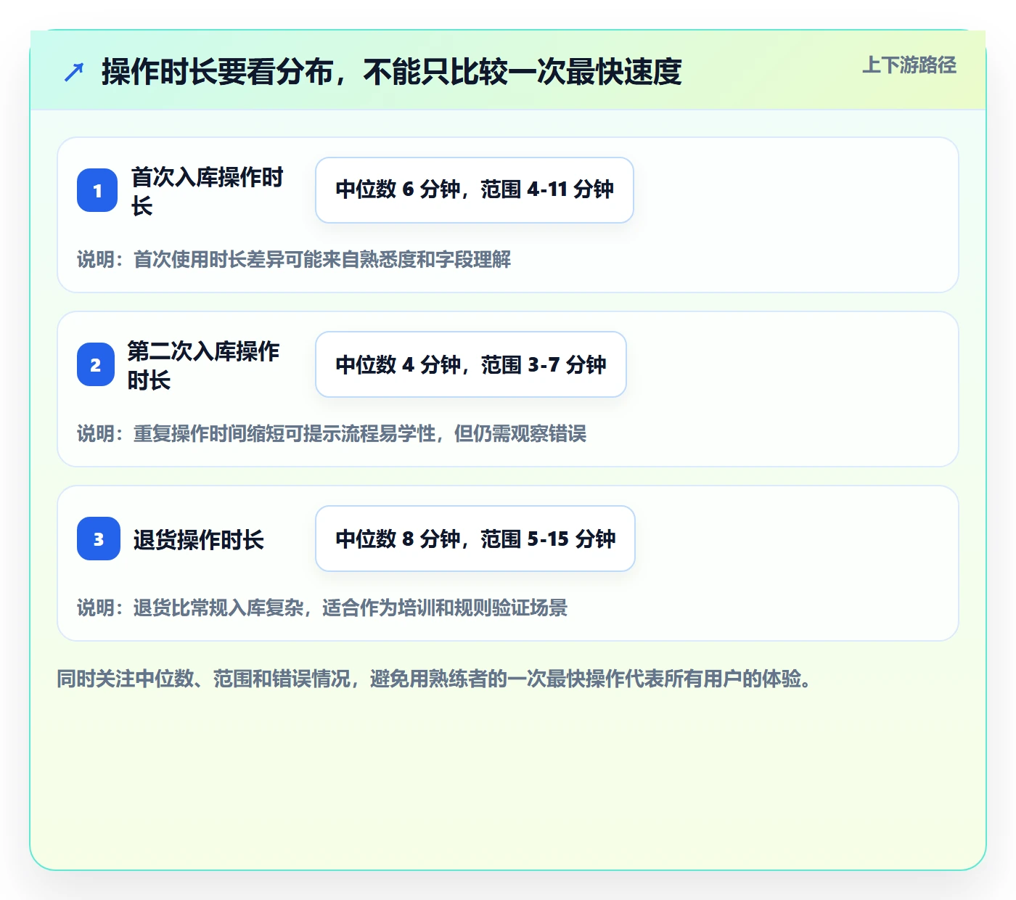Click the heading 操作时长要看分布，不能只比较一次最快速度
Screen dimensions: 1016x900
(x=392, y=72)
